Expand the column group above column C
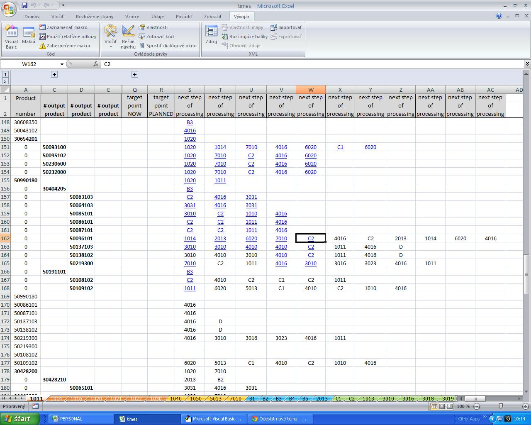The width and height of the screenshot is (531, 425). coord(54,75)
